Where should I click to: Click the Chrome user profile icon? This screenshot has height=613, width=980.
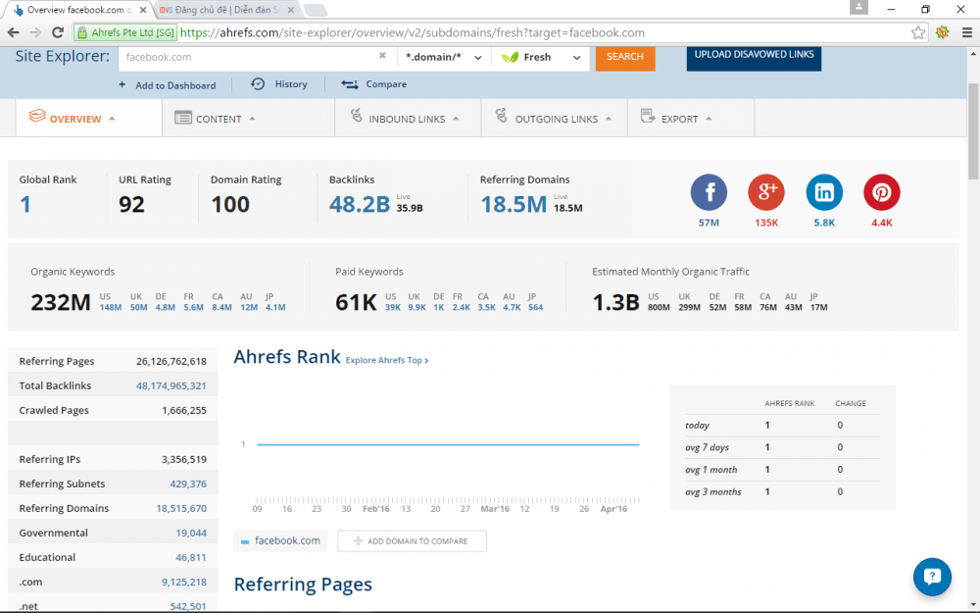(858, 8)
